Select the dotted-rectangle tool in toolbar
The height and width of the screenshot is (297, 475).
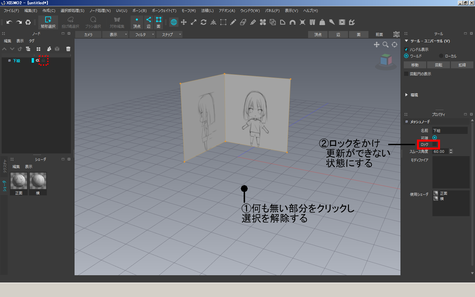tap(223, 22)
